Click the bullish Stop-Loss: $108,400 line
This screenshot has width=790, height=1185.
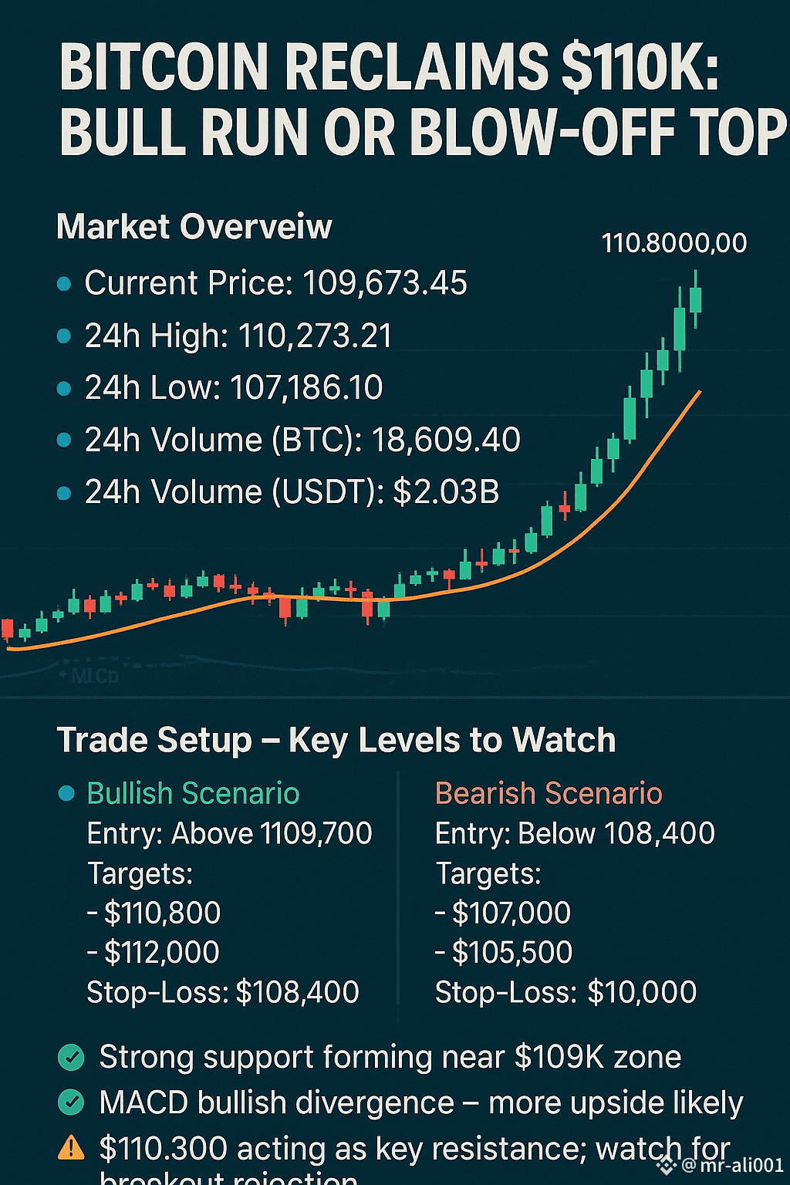[223, 992]
